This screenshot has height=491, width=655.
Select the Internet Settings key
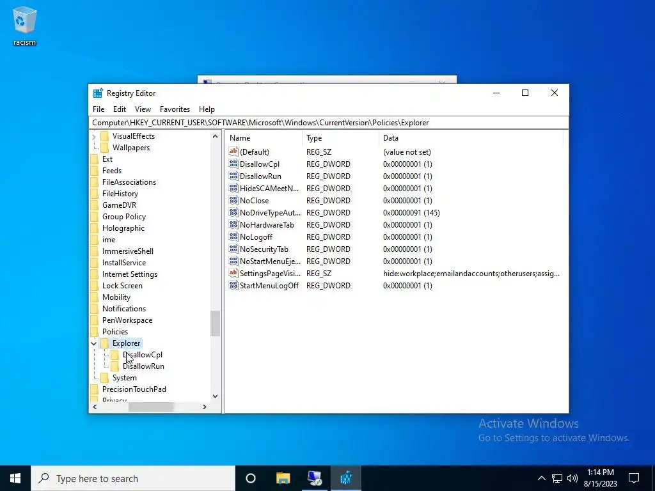[x=130, y=274]
